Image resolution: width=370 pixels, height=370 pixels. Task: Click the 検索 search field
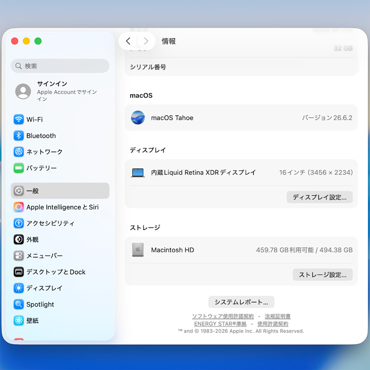(x=60, y=66)
